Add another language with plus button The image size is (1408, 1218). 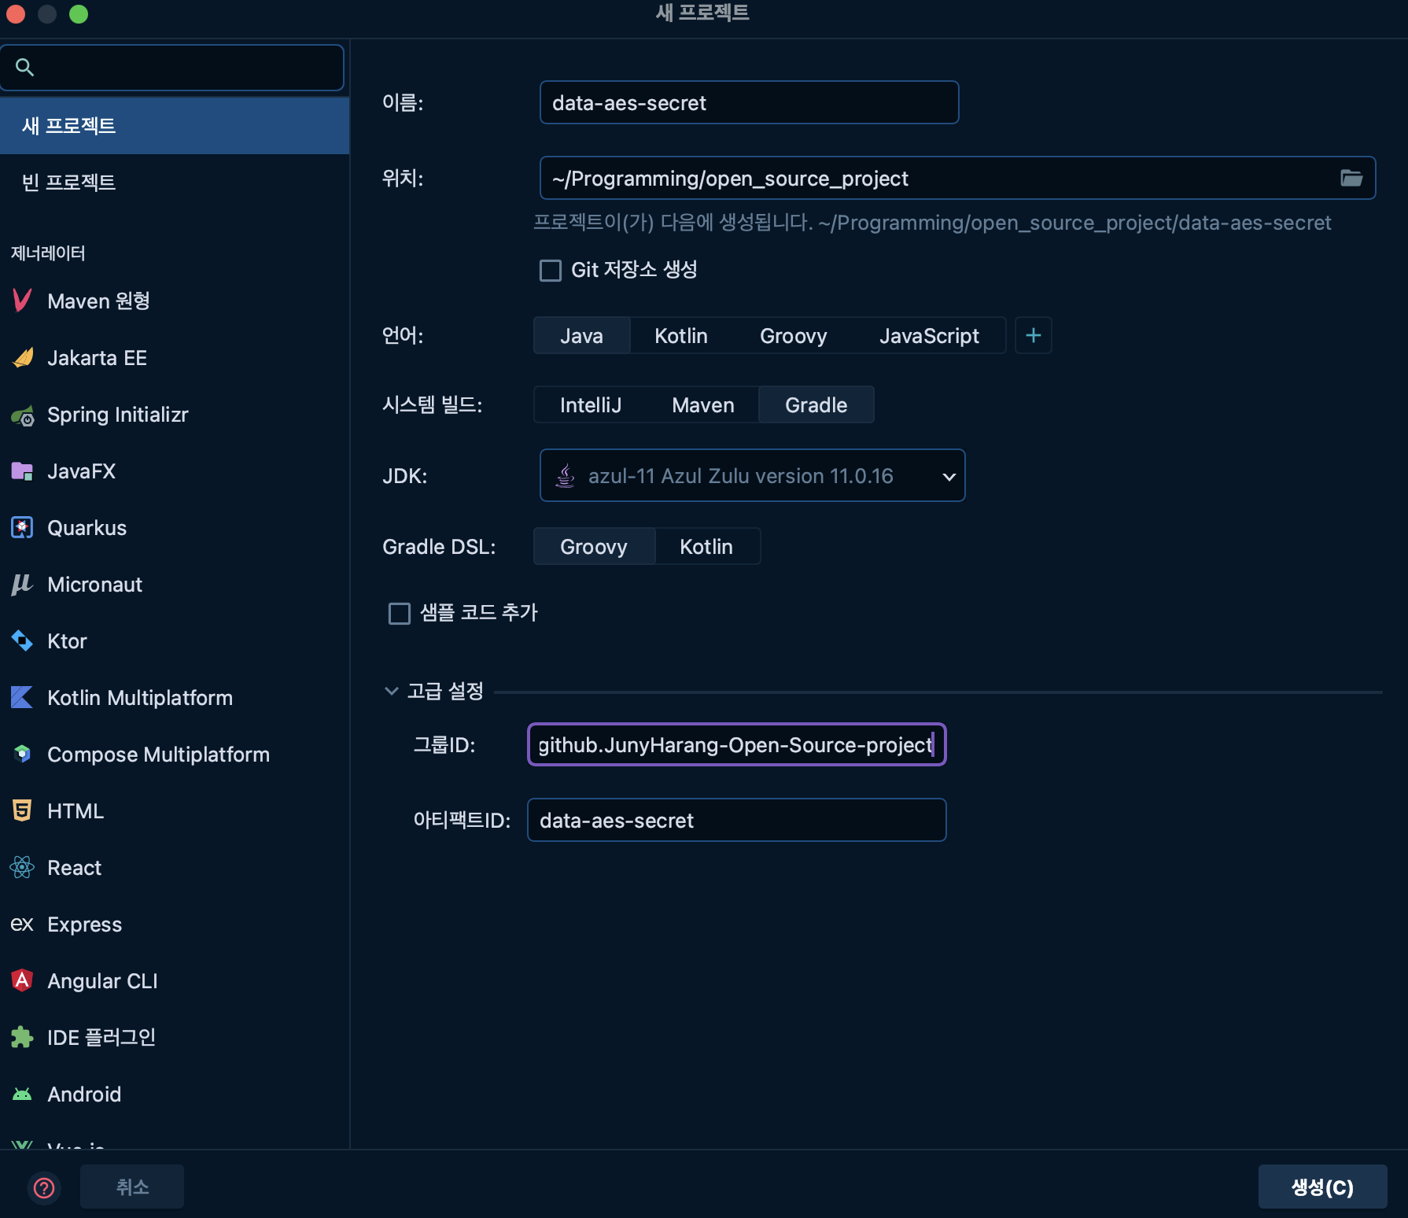click(1034, 335)
